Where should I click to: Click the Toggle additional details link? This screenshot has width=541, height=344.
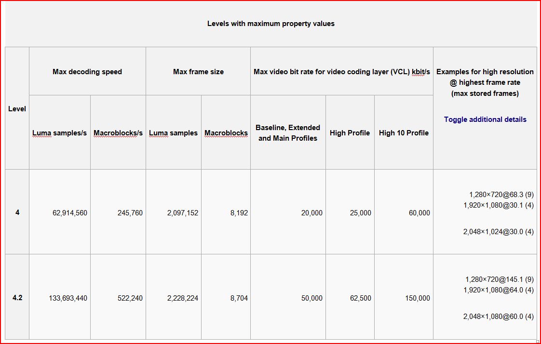[x=485, y=119]
